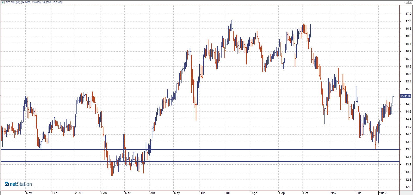Click the 12,6 price axis label
Viewport: 419px width, 195px height.
[408, 187]
